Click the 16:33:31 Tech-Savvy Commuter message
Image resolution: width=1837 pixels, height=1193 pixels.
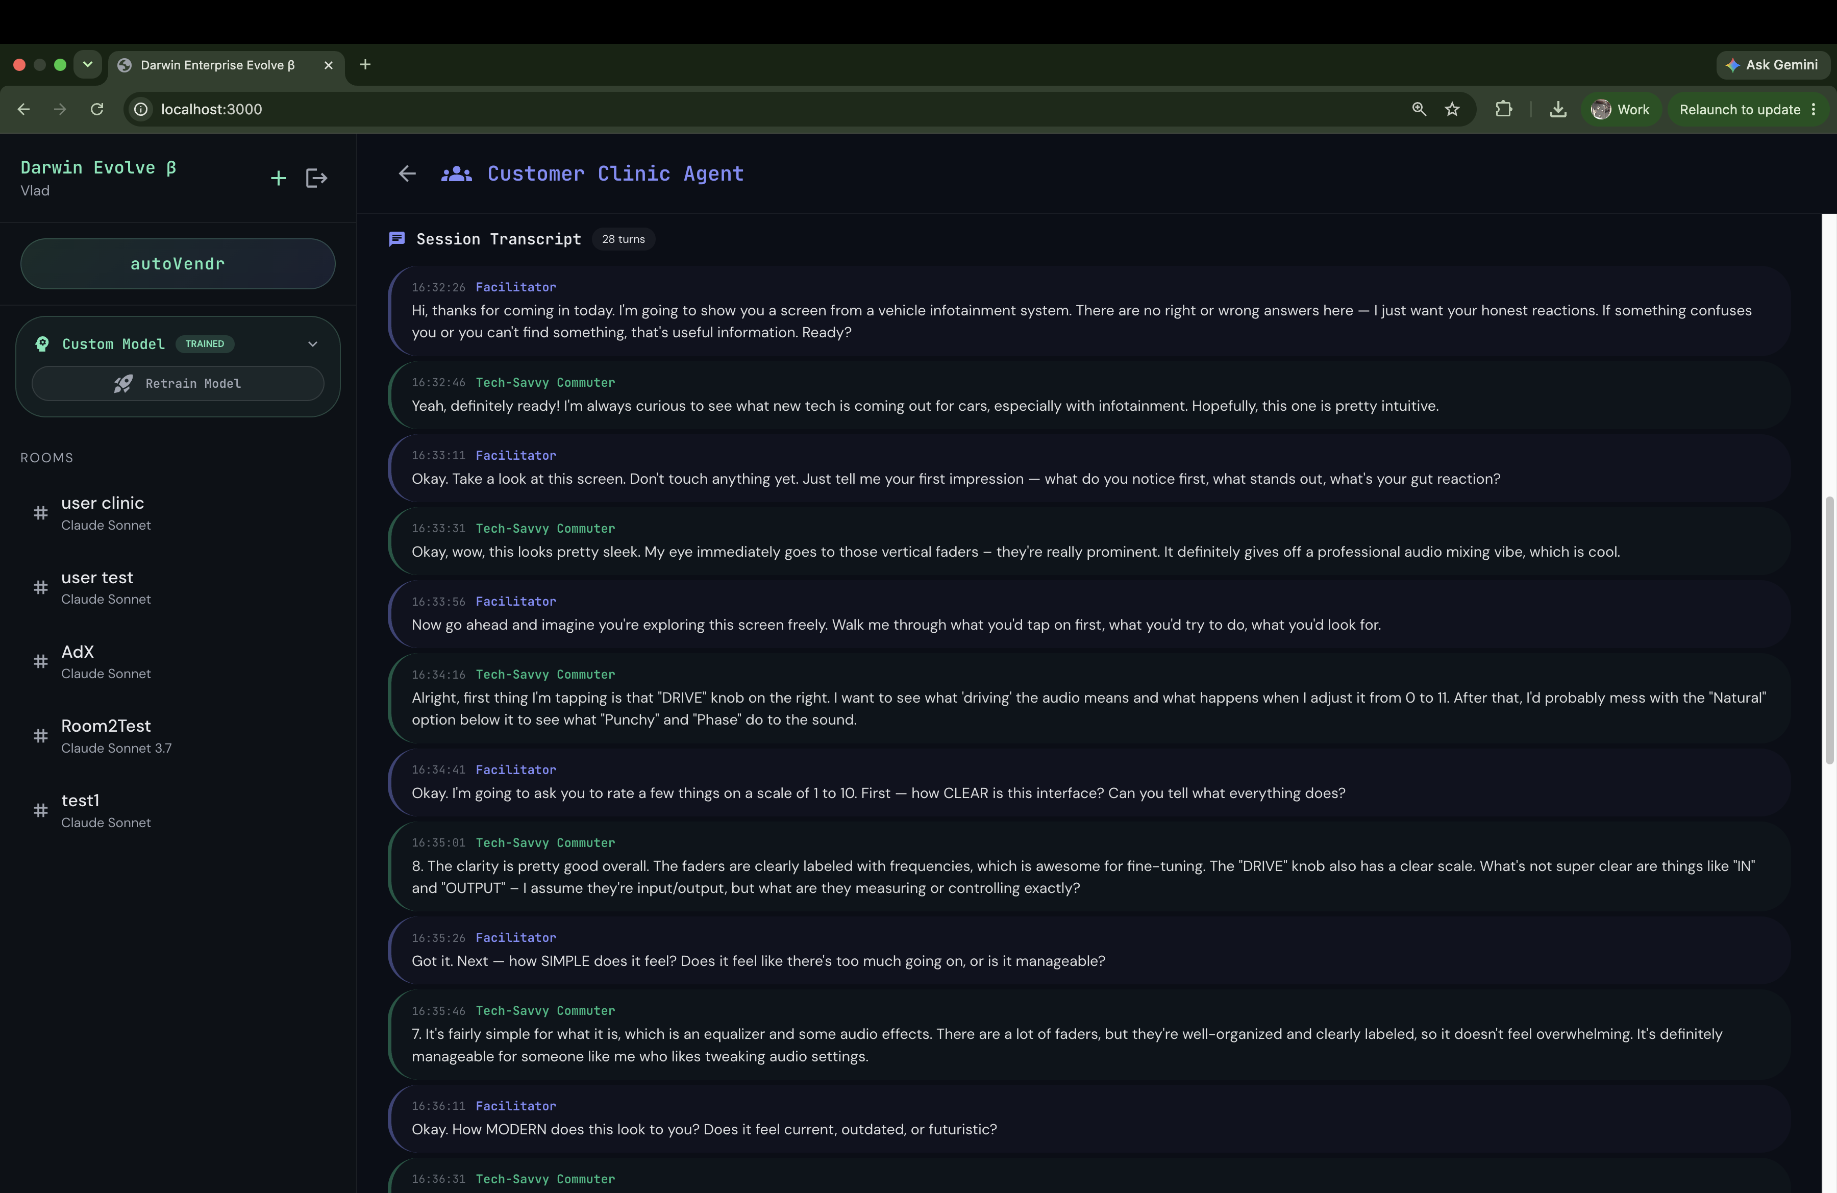point(1089,541)
